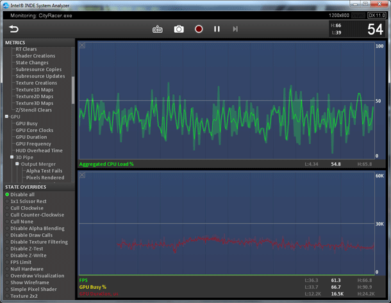Select the State Changes metric

coord(32,63)
